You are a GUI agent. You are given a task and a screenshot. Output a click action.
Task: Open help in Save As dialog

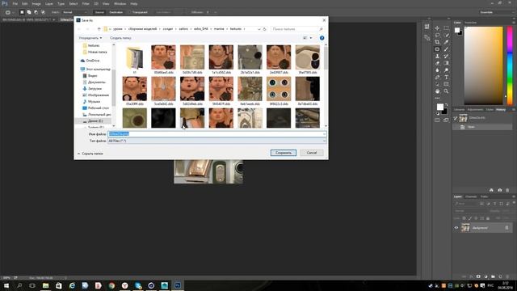pos(322,38)
